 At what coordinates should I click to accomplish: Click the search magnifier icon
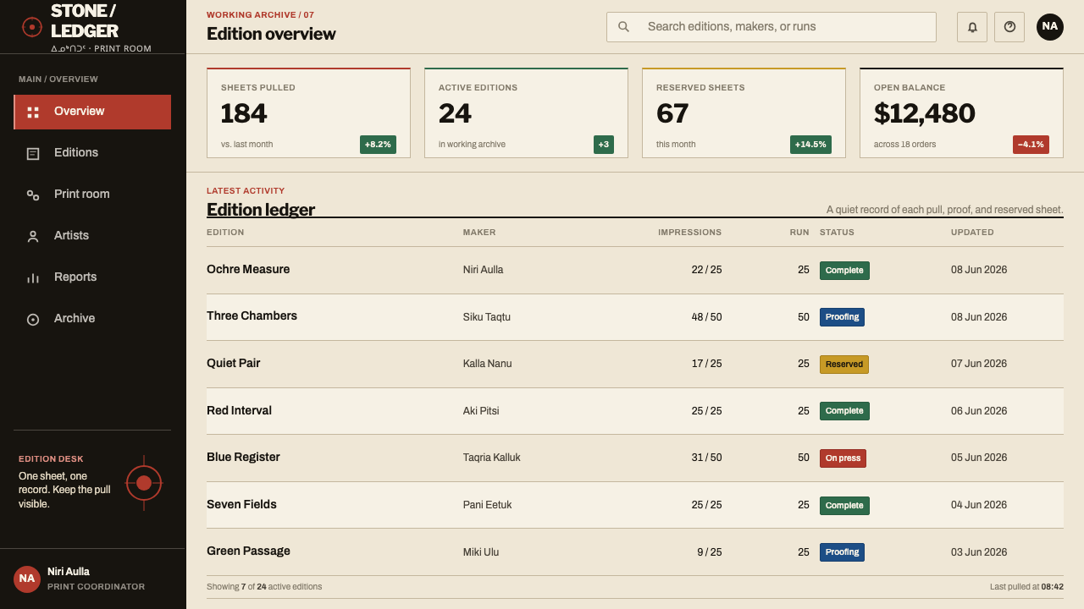pos(623,27)
